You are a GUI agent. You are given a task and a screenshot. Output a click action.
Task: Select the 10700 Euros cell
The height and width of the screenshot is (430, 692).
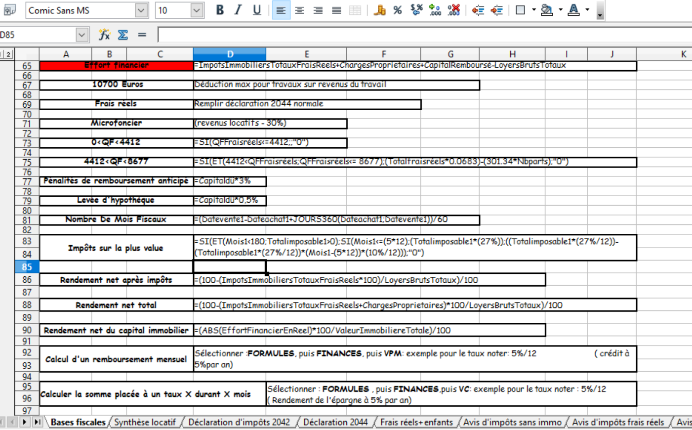[x=116, y=85]
